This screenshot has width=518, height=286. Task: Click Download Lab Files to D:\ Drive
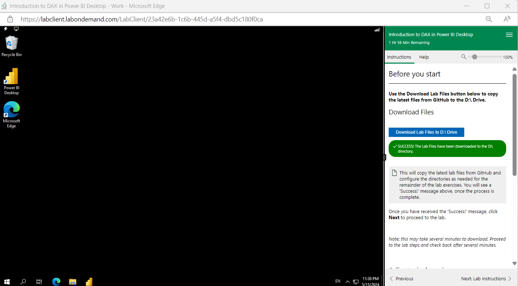click(426, 132)
